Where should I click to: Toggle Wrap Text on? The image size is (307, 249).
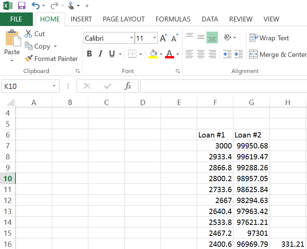click(x=269, y=38)
